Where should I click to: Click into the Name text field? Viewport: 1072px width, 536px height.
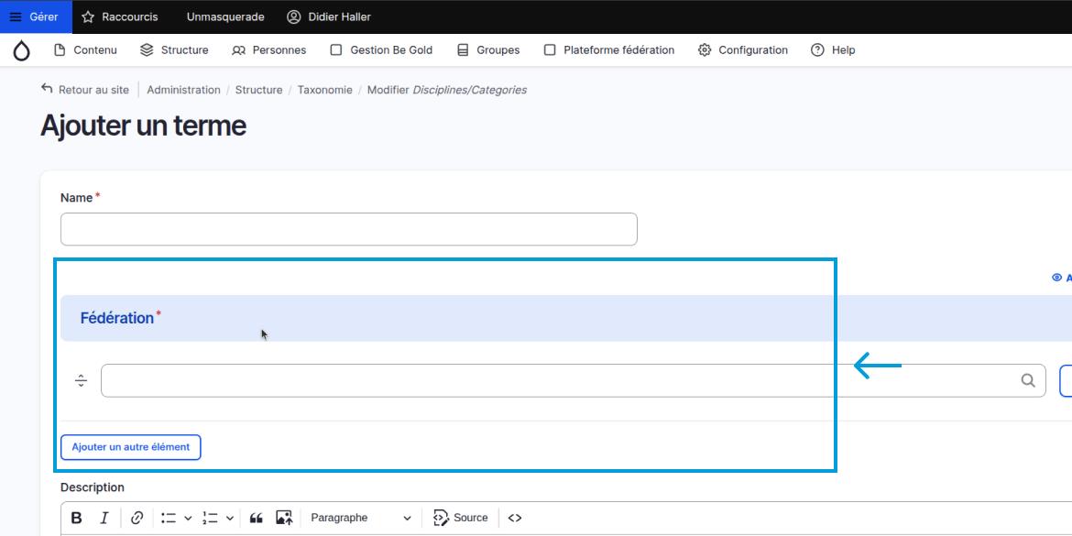tap(348, 229)
